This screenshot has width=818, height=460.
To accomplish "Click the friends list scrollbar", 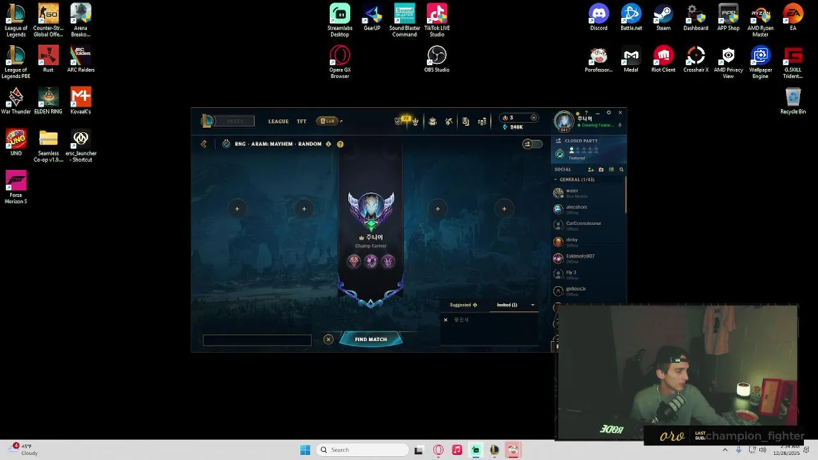I will (626, 195).
